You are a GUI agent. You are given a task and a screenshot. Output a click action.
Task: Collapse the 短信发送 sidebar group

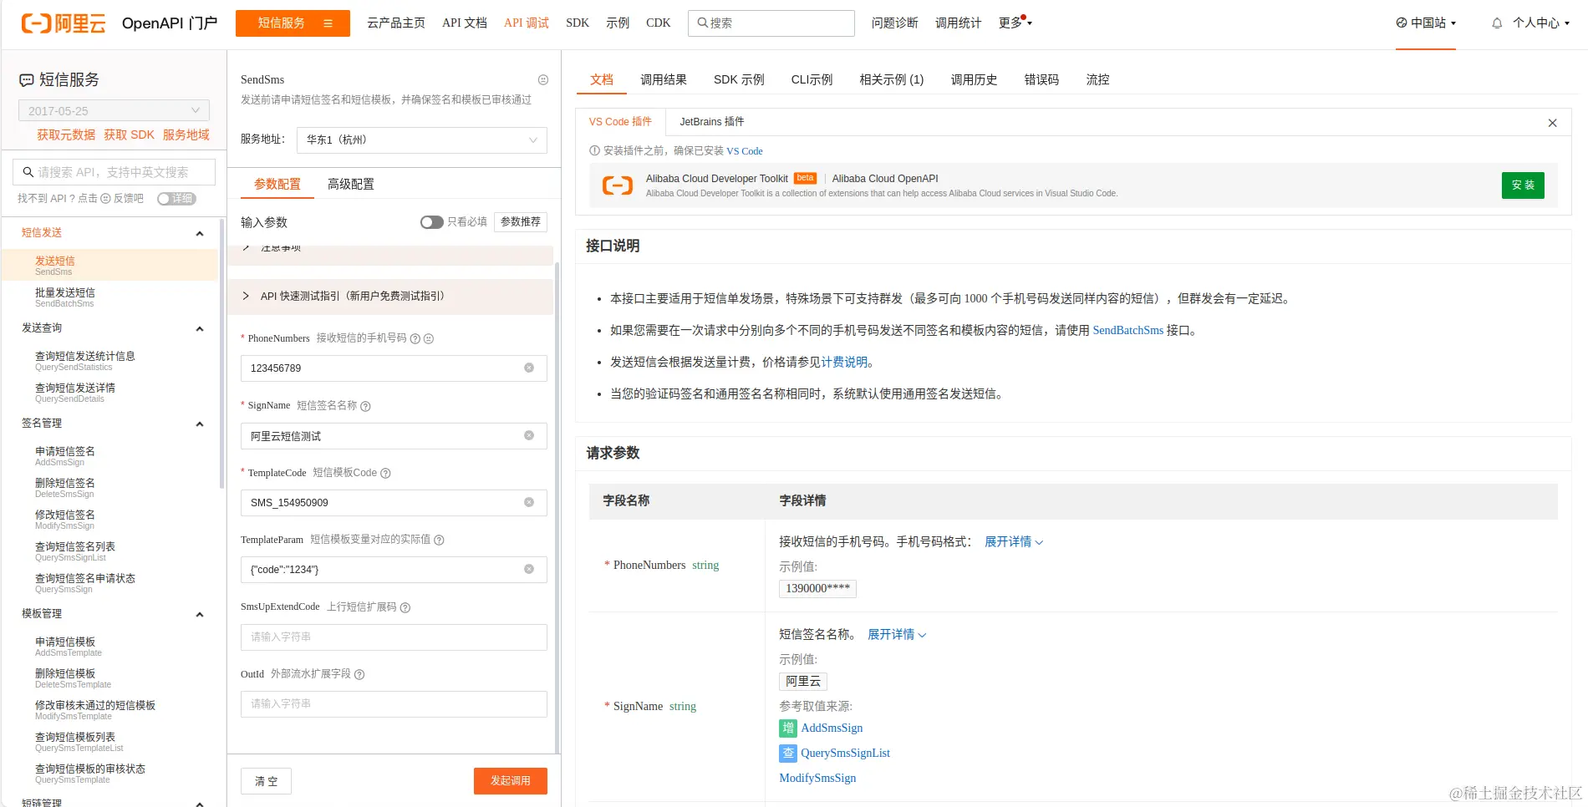point(200,234)
